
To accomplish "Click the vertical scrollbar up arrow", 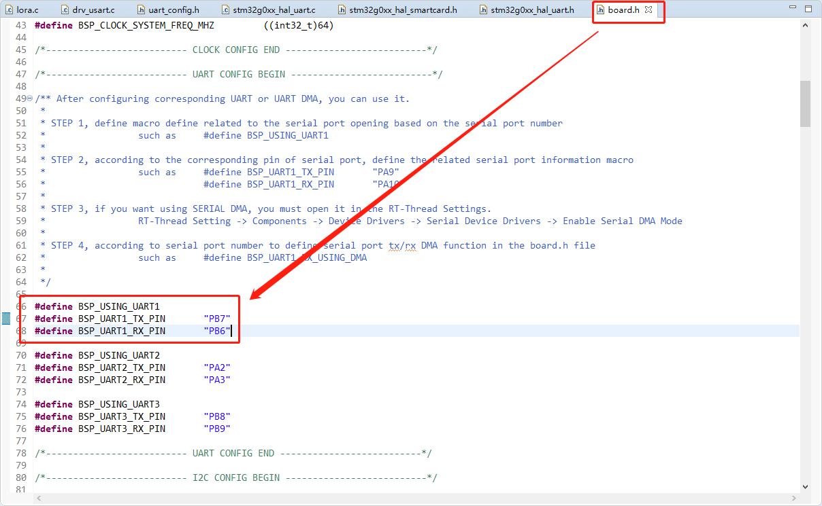I will click(806, 25).
